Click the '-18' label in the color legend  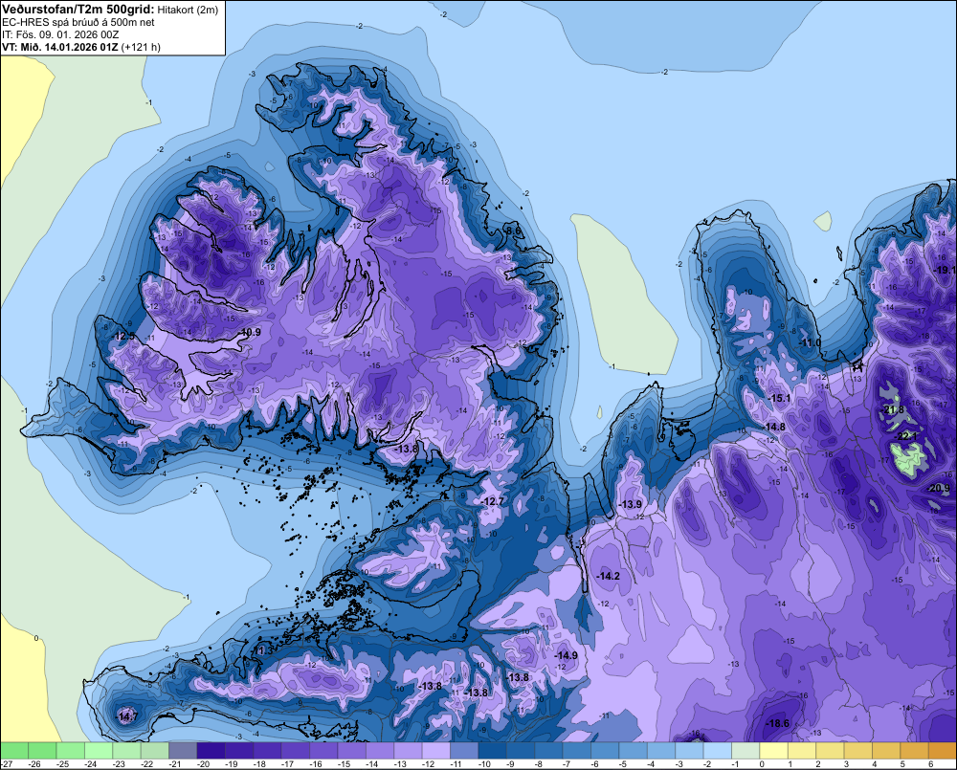point(259,764)
